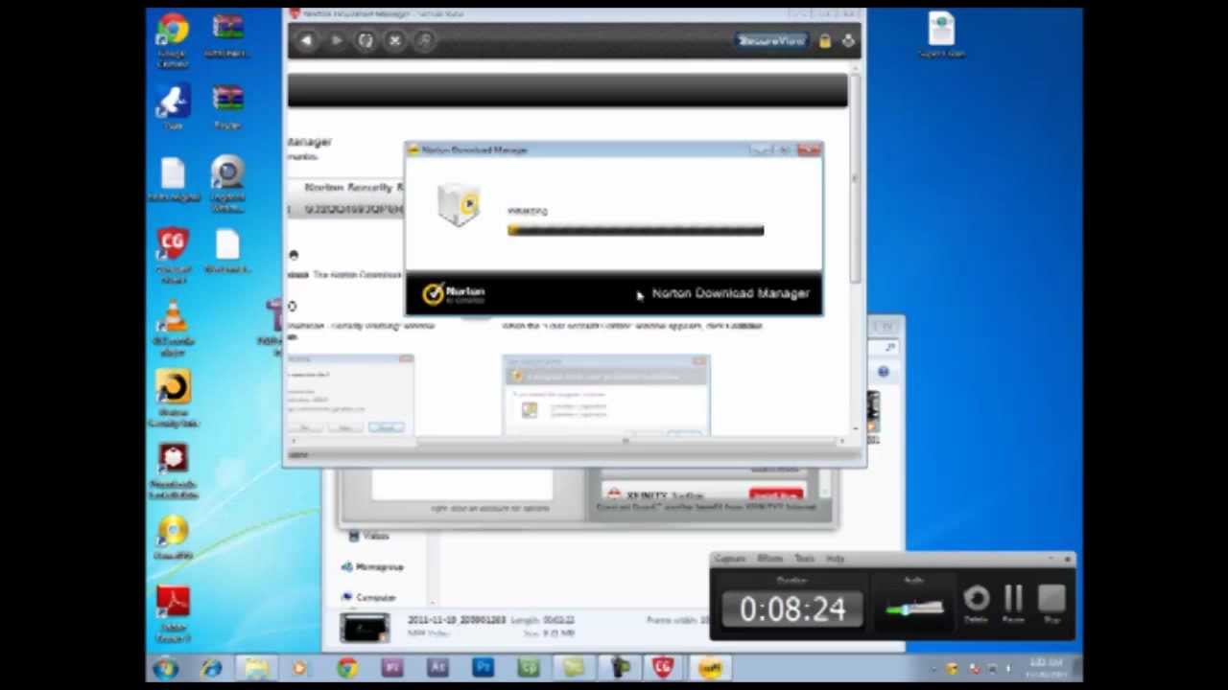This screenshot has width=1228, height=690.
Task: Open the Norton yellow ring desktop shortcut
Action: click(x=173, y=400)
